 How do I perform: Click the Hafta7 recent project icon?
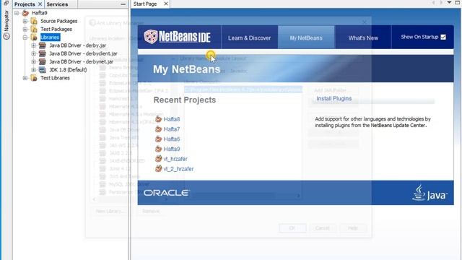(x=159, y=129)
